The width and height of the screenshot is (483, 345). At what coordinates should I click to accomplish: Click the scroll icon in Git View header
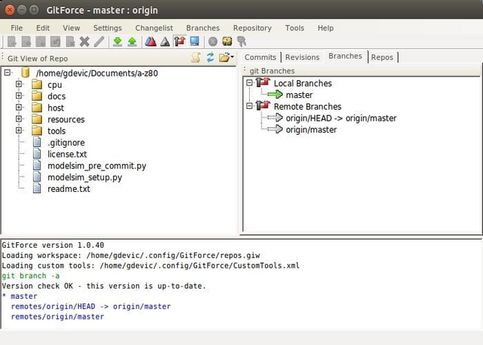(x=196, y=57)
